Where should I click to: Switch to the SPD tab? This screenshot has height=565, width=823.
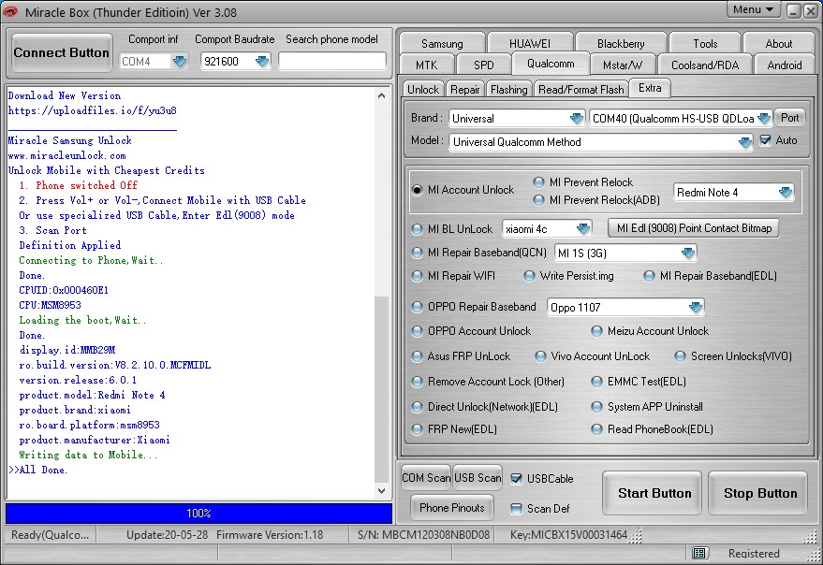click(483, 65)
